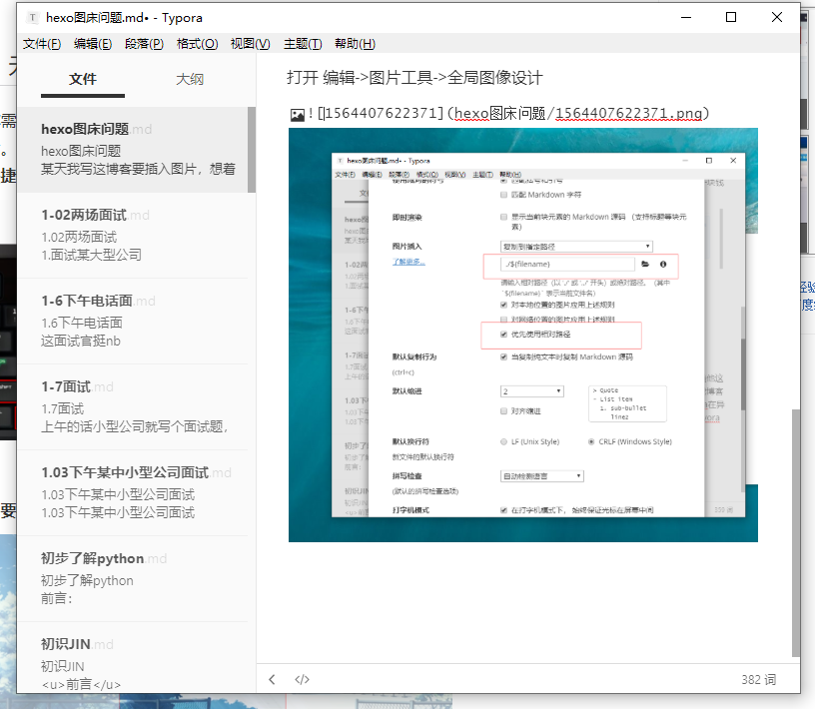
Task: Open file 初识JIN.md in sidebar
Action: 133,658
